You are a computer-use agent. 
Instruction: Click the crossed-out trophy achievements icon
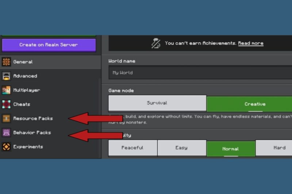[156, 43]
